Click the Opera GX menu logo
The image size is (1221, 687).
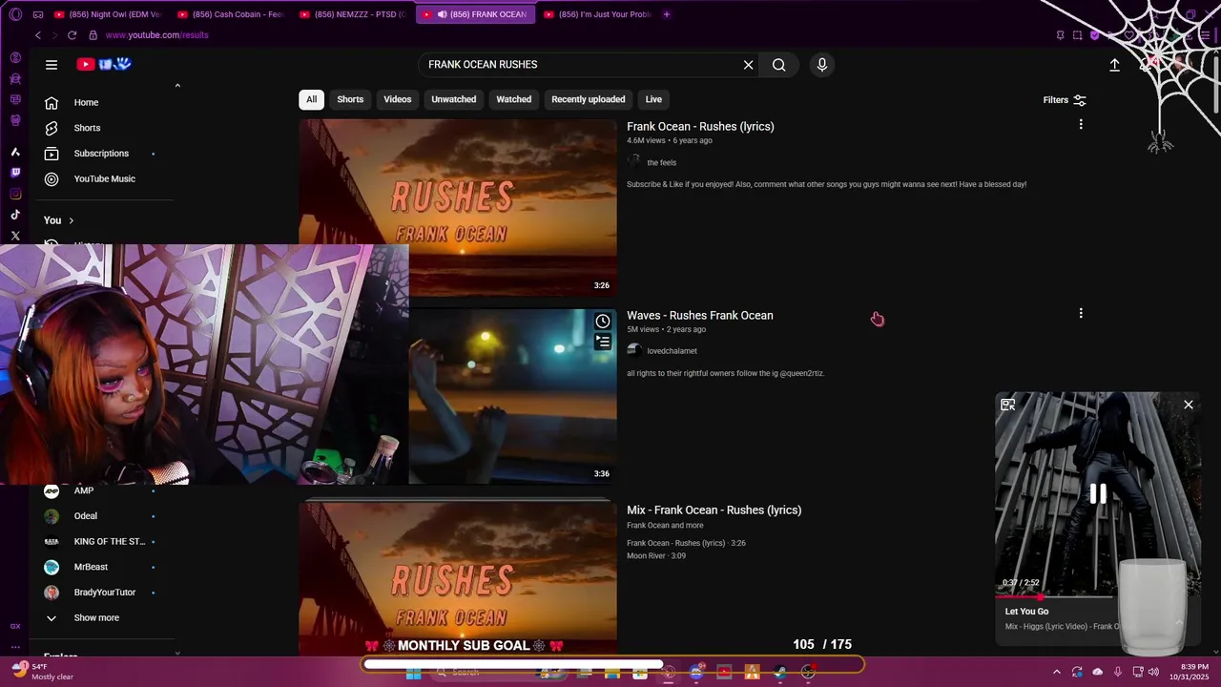(15, 14)
